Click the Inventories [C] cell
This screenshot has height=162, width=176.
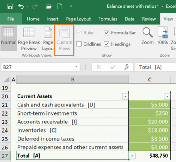(72, 130)
